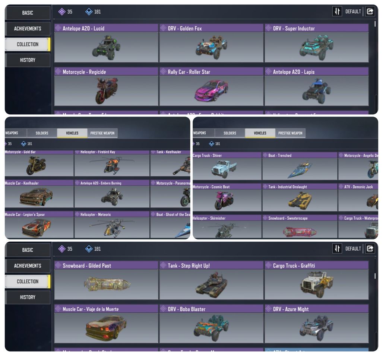The image size is (383, 356).
Task: Click the rarity icon beside Cargo Truck - Graffiti
Action: [269, 266]
